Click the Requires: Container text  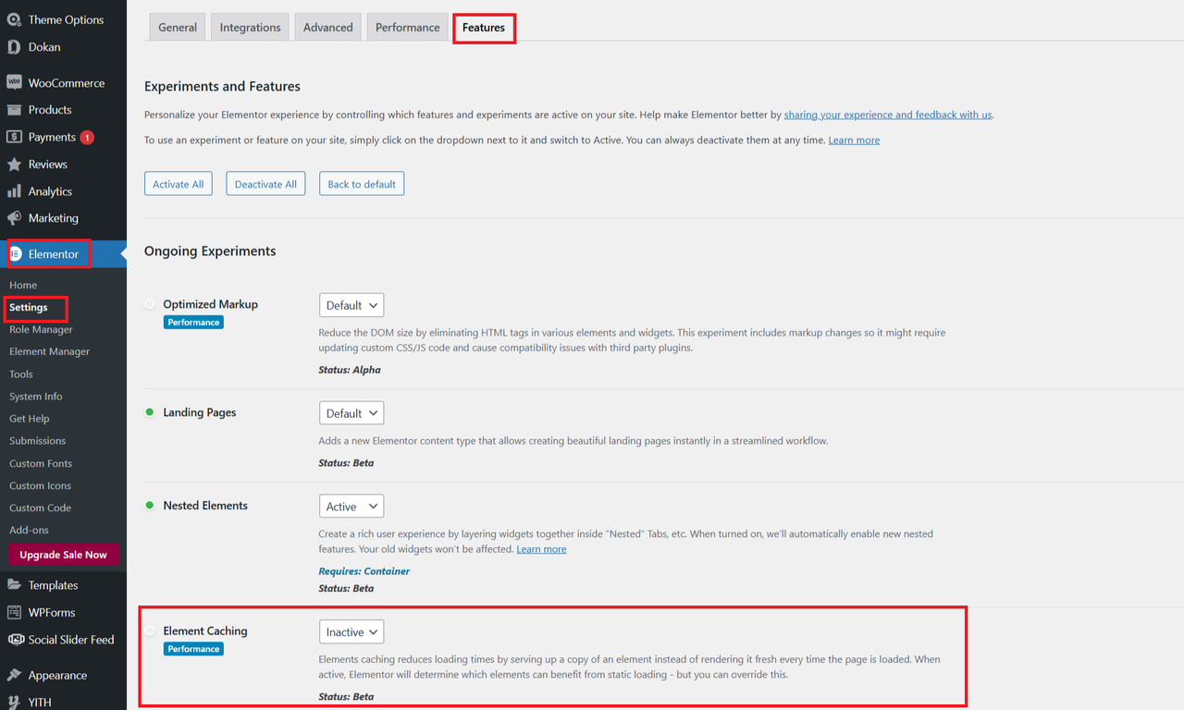[364, 571]
